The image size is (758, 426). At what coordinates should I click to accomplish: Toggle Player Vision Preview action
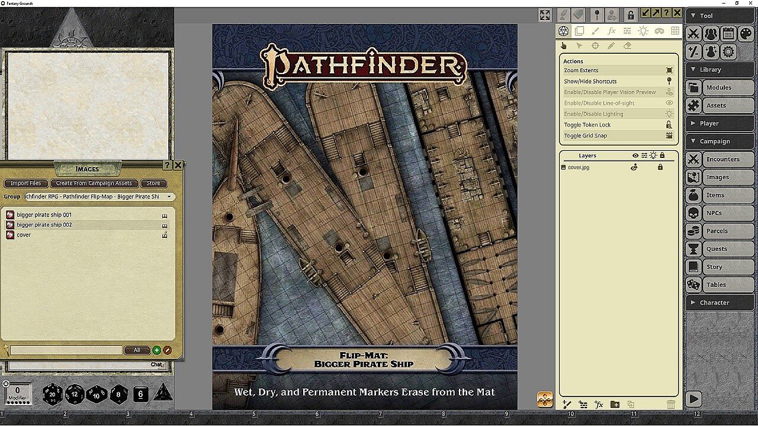coord(618,92)
